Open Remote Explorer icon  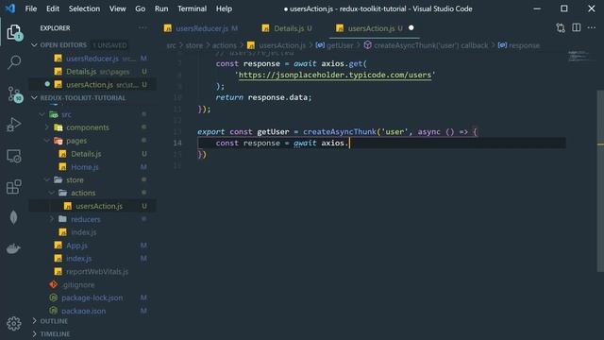tap(14, 156)
